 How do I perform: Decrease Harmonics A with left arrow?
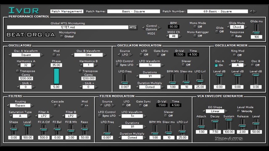[18, 65]
